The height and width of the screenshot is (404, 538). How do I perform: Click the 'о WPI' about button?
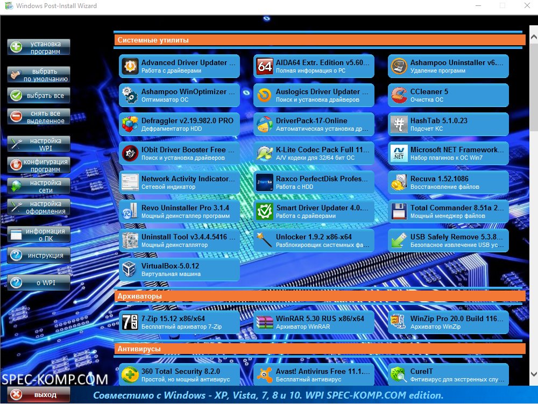(39, 283)
